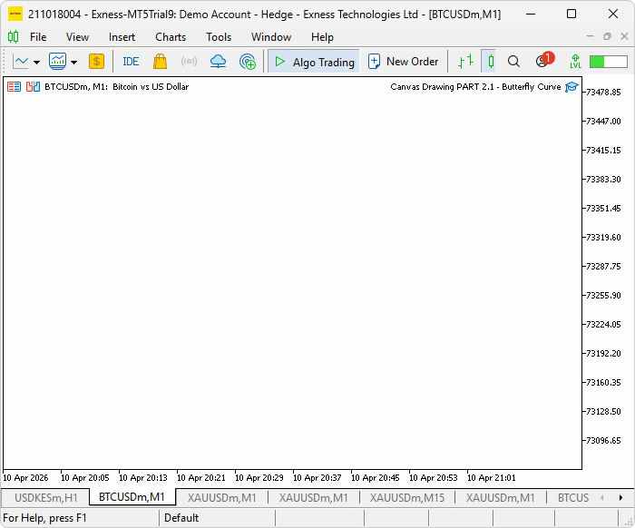Click the green connection status bar
Image resolution: width=635 pixels, height=528 pixels.
(x=609, y=62)
